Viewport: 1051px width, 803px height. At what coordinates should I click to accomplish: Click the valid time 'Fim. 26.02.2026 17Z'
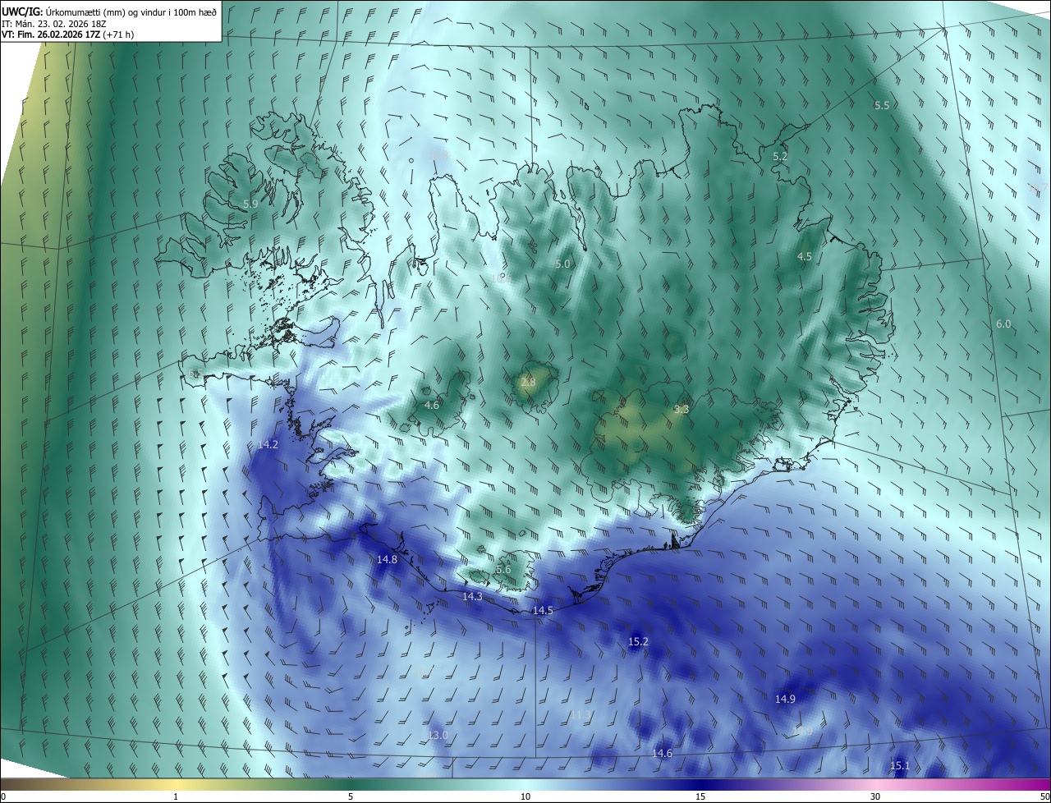[x=59, y=34]
